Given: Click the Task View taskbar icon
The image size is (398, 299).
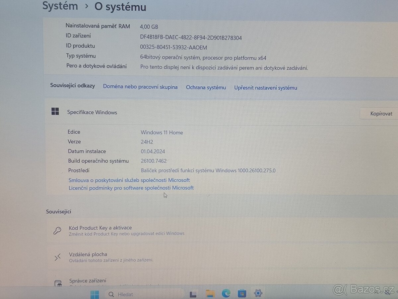Looking at the screenshot, I should tap(193, 294).
